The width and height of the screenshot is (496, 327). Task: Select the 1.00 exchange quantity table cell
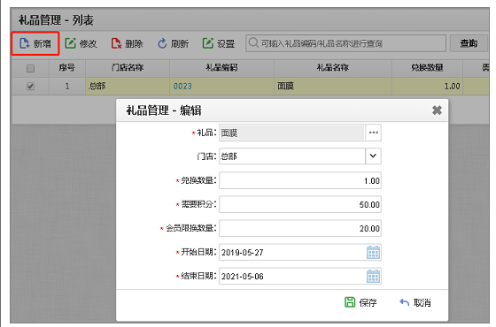click(x=427, y=87)
